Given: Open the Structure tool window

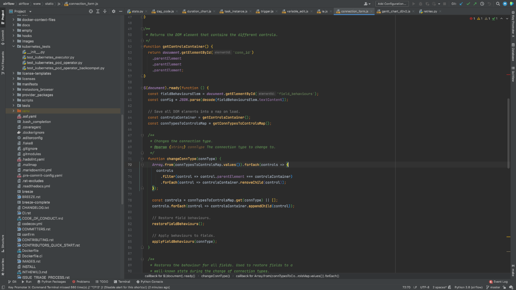Looking at the screenshot, I should pyautogui.click(x=3, y=243).
